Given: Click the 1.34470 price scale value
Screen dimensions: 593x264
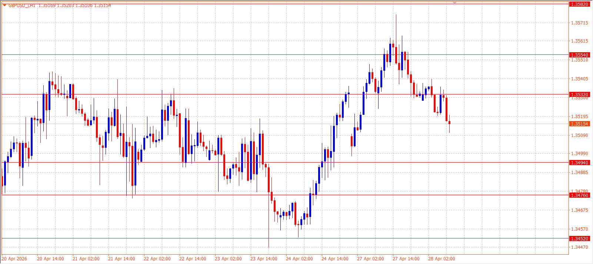Looking at the screenshot, I should (x=580, y=247).
